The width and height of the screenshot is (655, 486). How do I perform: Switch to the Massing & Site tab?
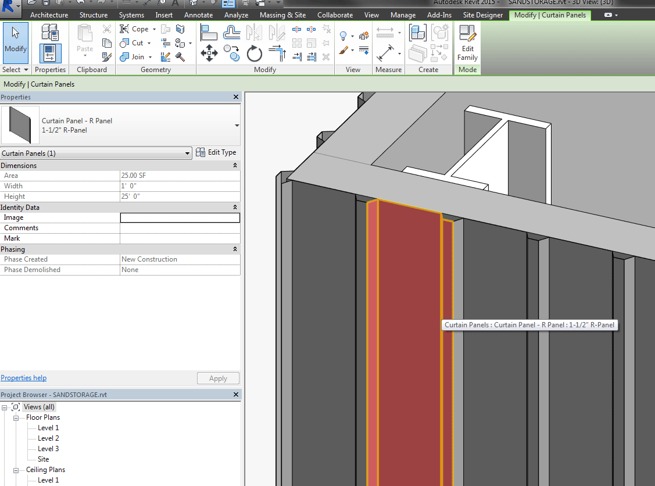click(282, 15)
